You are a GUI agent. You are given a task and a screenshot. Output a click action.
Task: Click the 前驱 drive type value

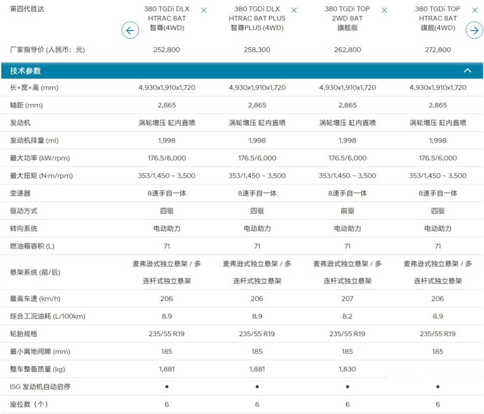[x=347, y=211]
